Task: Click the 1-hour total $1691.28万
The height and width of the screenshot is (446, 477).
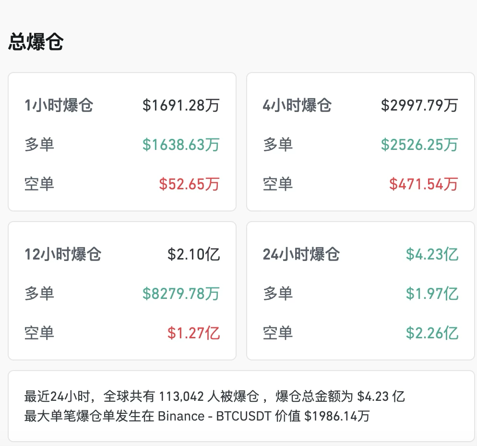Action: [x=181, y=105]
